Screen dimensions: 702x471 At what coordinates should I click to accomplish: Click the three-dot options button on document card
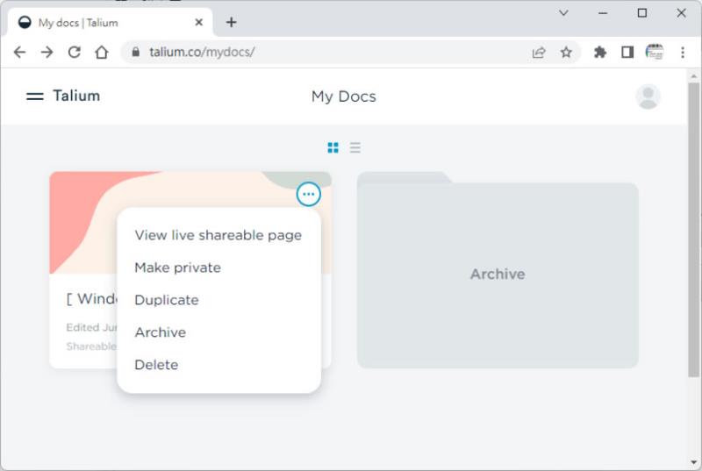309,194
